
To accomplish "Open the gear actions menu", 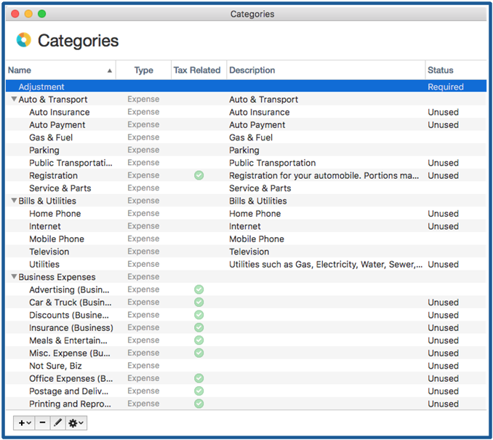I will pyautogui.click(x=76, y=423).
